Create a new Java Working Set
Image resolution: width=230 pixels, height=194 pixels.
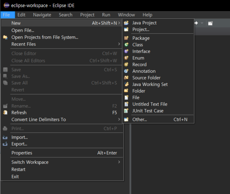click(158, 84)
